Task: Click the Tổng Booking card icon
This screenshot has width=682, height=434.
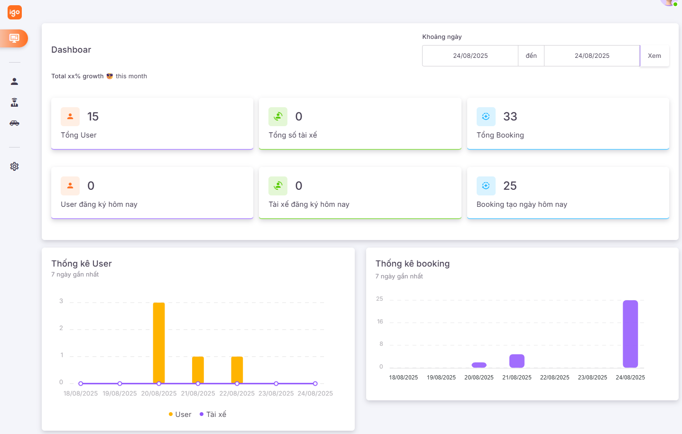Action: pyautogui.click(x=486, y=117)
